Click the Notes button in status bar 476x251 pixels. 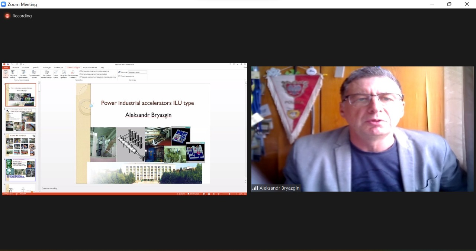(x=181, y=194)
